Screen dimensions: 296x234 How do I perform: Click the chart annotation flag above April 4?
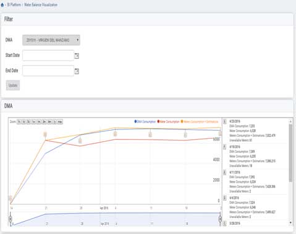click(x=116, y=134)
